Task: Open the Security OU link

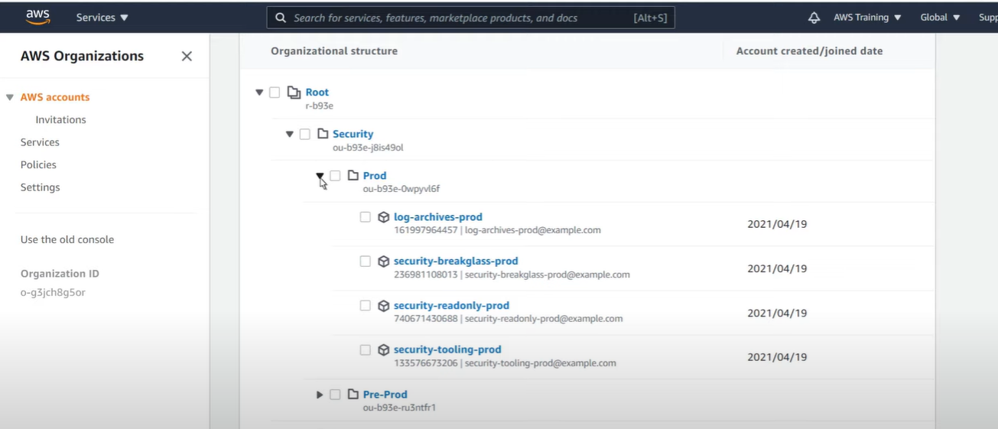Action: pos(353,134)
